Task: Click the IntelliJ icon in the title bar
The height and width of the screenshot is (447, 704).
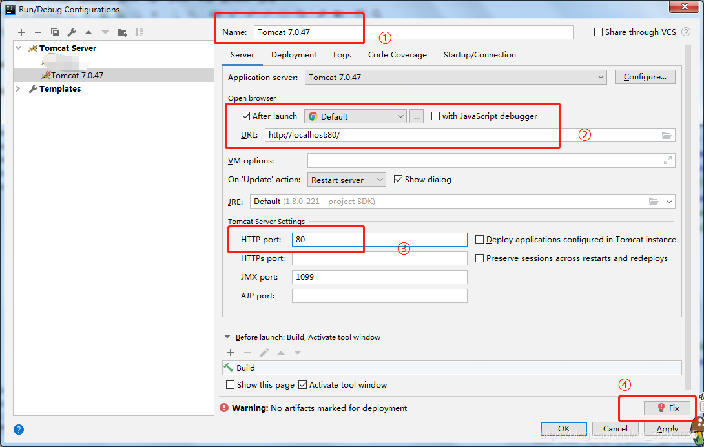Action: point(10,9)
